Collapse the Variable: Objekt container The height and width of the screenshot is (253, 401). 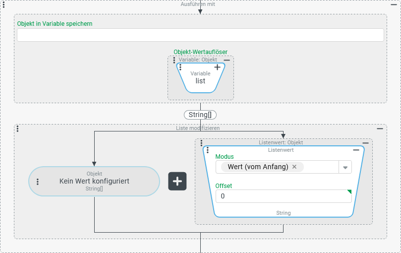point(227,60)
